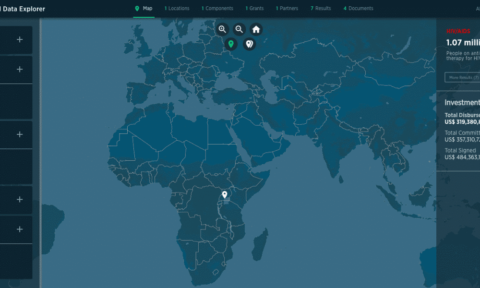This screenshot has width=480, height=288.
Task: Click the red HIV/AIDS heading
Action: click(x=458, y=31)
